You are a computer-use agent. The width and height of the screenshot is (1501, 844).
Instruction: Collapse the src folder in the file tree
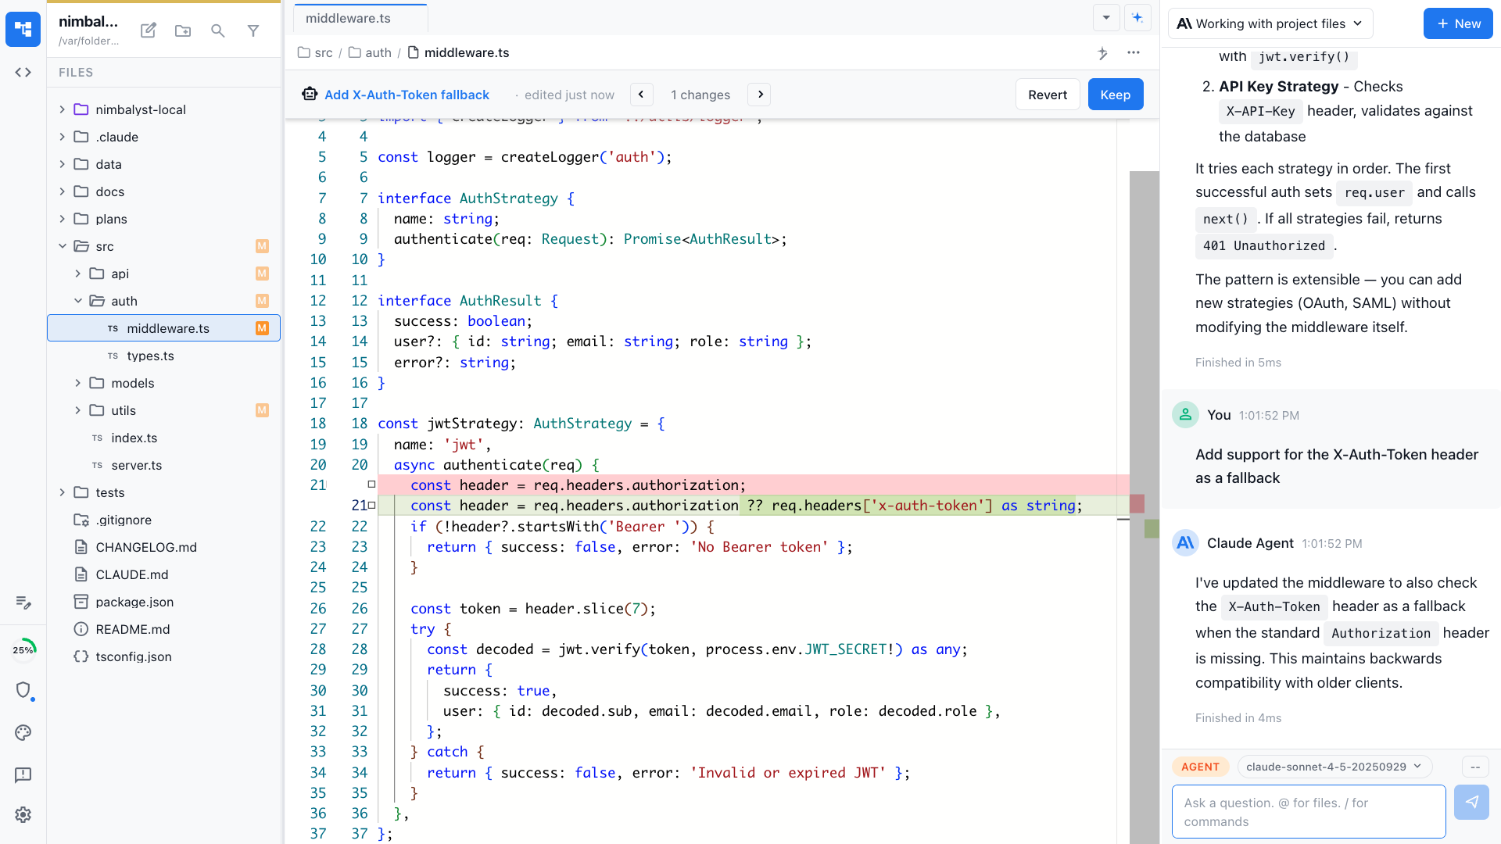point(63,245)
